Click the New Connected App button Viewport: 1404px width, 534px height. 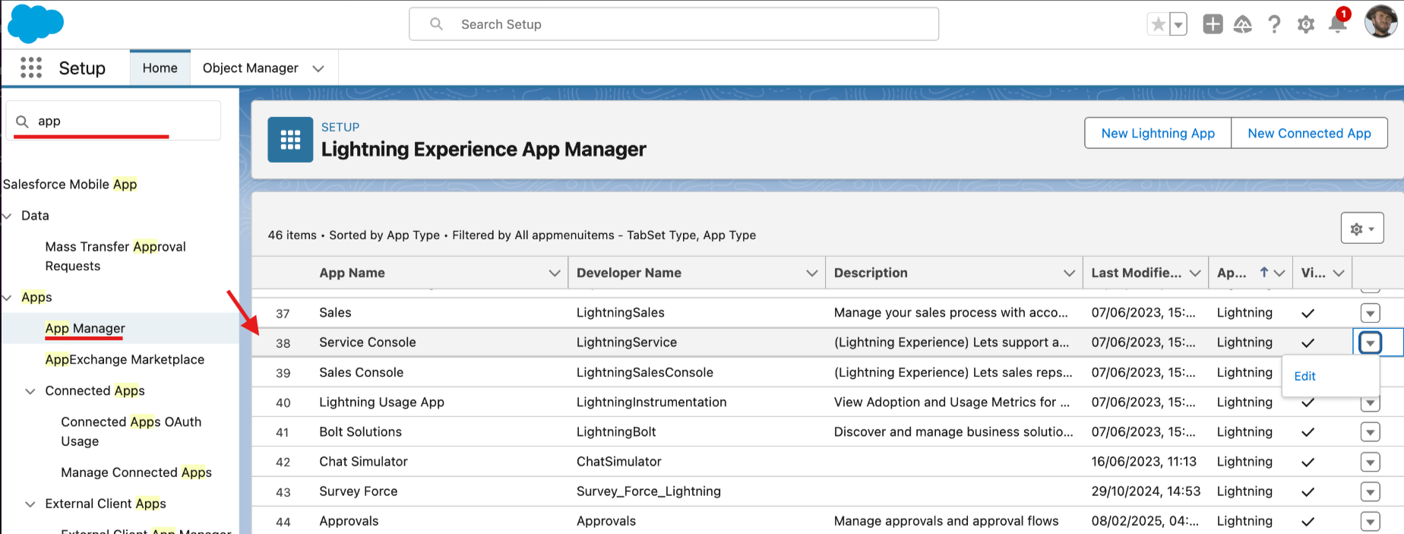pos(1309,133)
